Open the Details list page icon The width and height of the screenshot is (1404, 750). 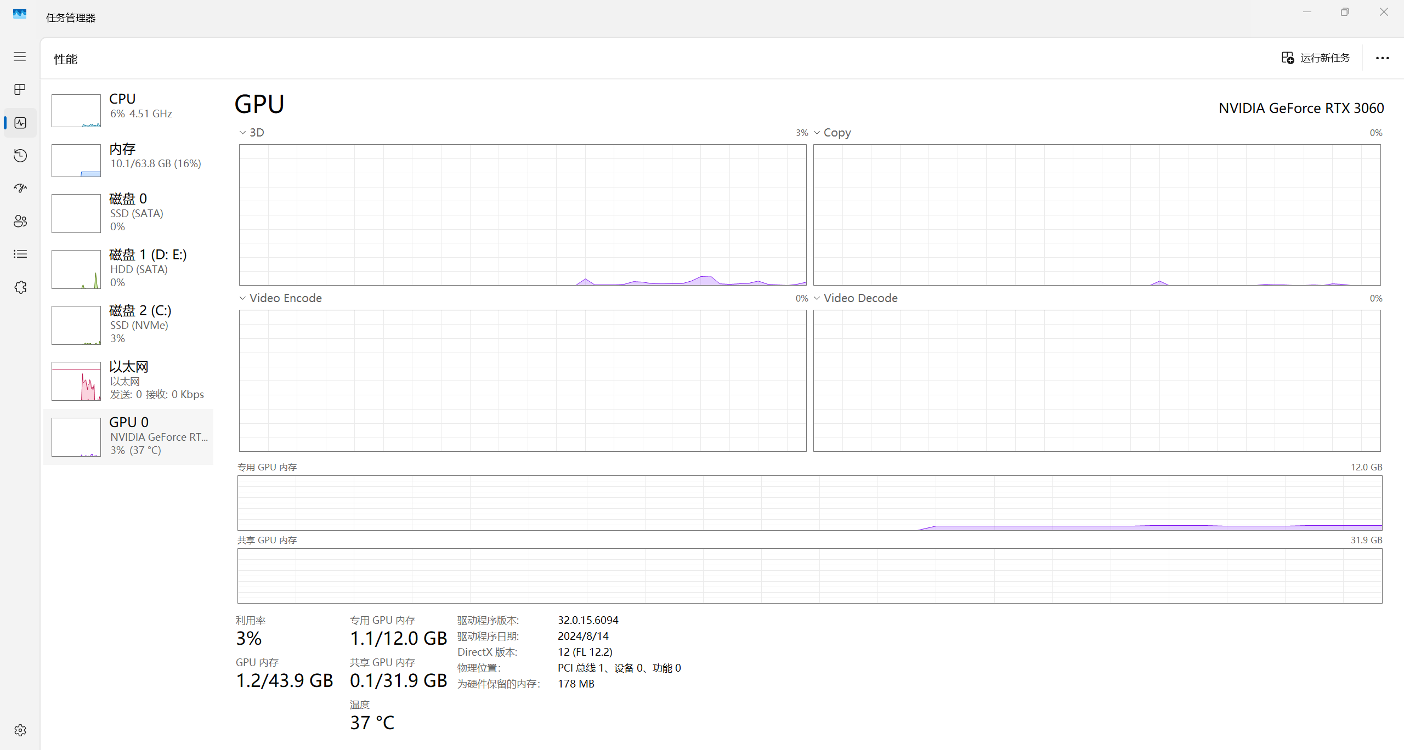20,254
